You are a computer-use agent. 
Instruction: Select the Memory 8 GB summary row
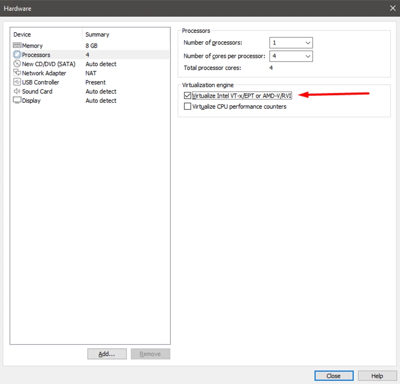(x=91, y=46)
